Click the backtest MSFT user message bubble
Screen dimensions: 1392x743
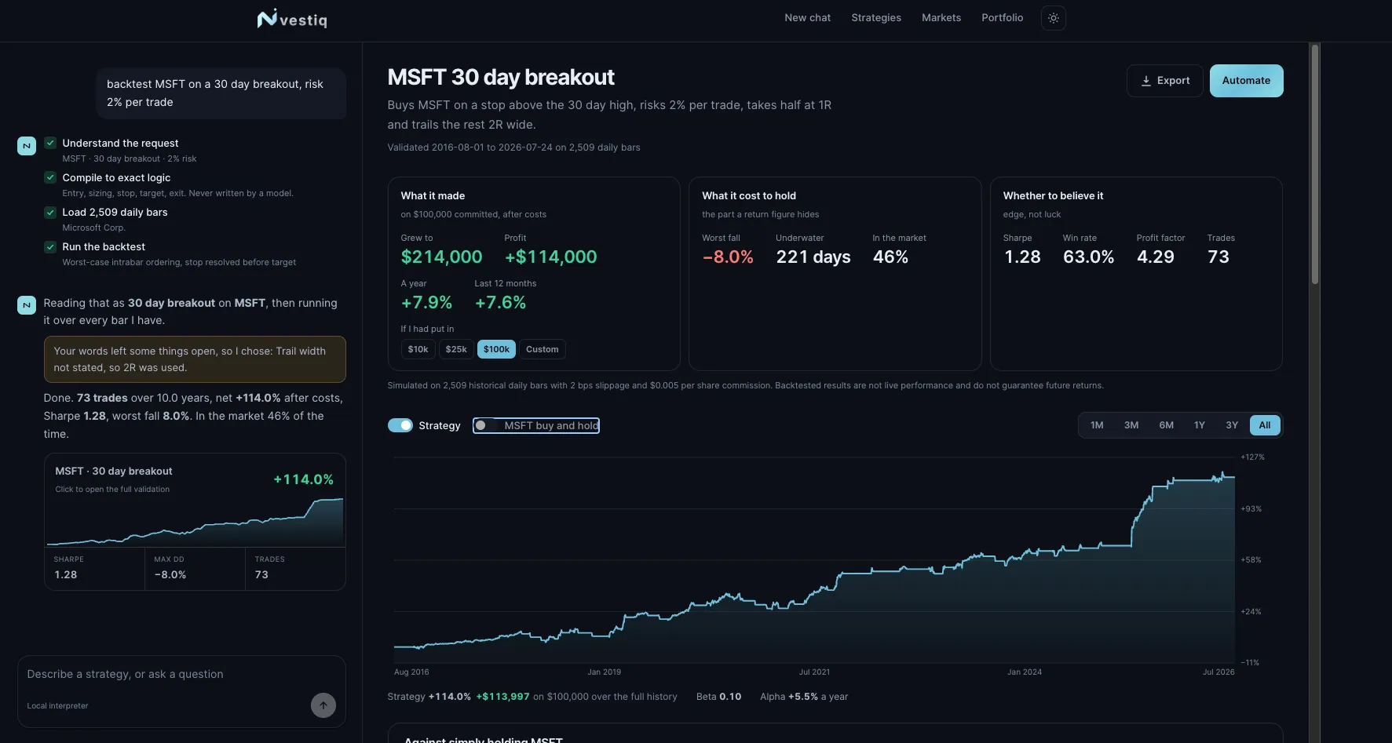point(221,93)
